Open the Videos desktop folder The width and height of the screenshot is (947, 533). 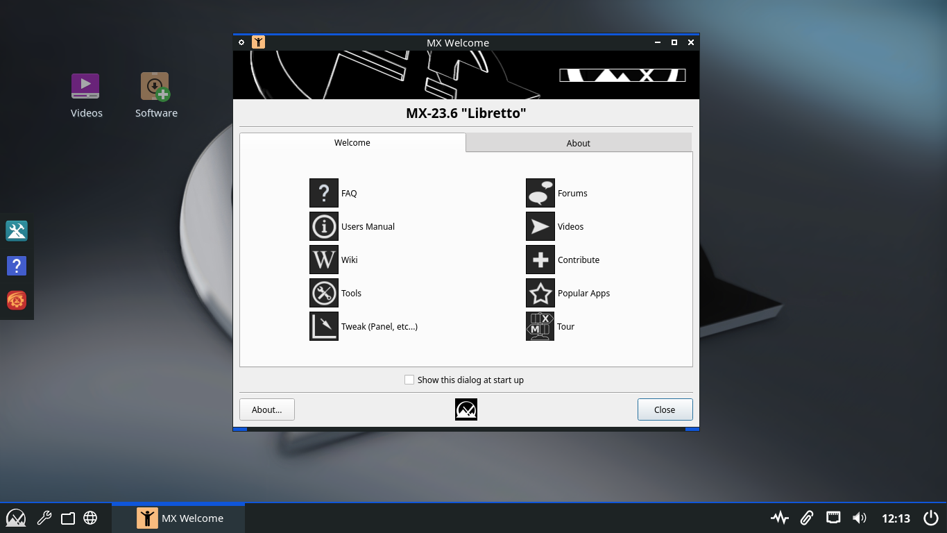coord(85,87)
